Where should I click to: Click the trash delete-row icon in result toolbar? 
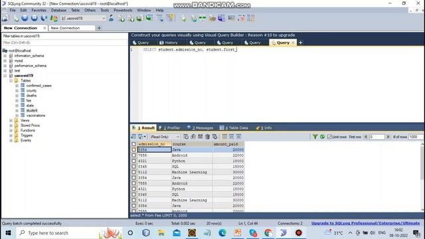coord(207,137)
